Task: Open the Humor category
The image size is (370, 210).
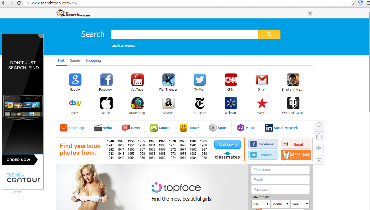Action: pos(189,128)
